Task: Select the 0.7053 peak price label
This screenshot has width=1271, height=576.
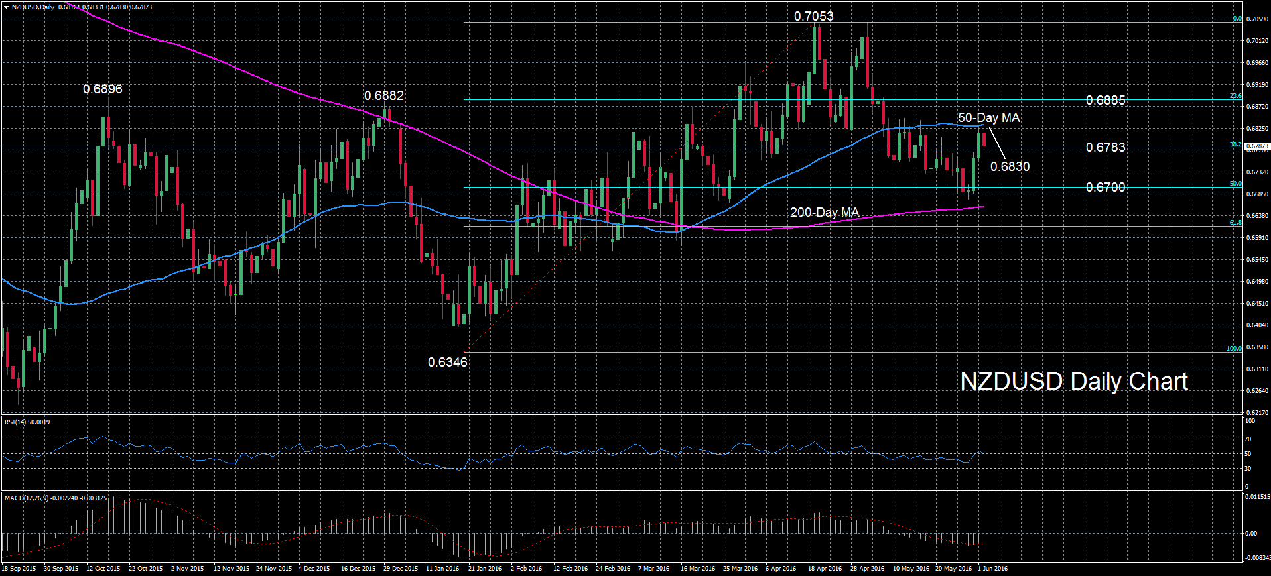Action: (x=813, y=16)
